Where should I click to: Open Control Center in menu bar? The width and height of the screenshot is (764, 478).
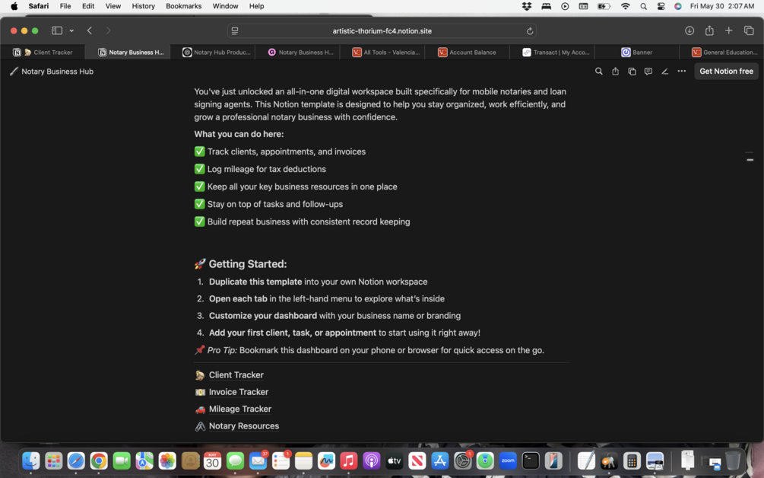pyautogui.click(x=661, y=6)
